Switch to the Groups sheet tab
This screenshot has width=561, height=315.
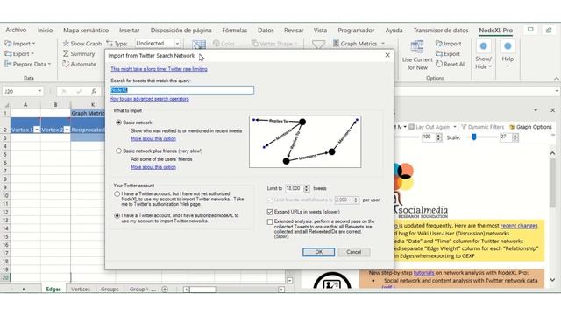(110, 290)
